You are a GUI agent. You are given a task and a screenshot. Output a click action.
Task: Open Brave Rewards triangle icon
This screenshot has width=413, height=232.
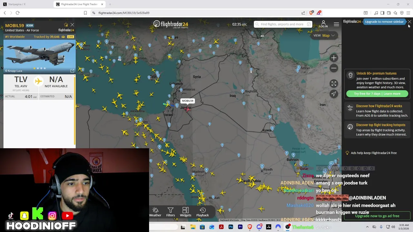click(x=319, y=13)
